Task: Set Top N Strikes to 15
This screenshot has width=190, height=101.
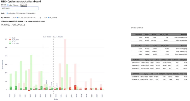Action: pyautogui.click(x=24, y=17)
